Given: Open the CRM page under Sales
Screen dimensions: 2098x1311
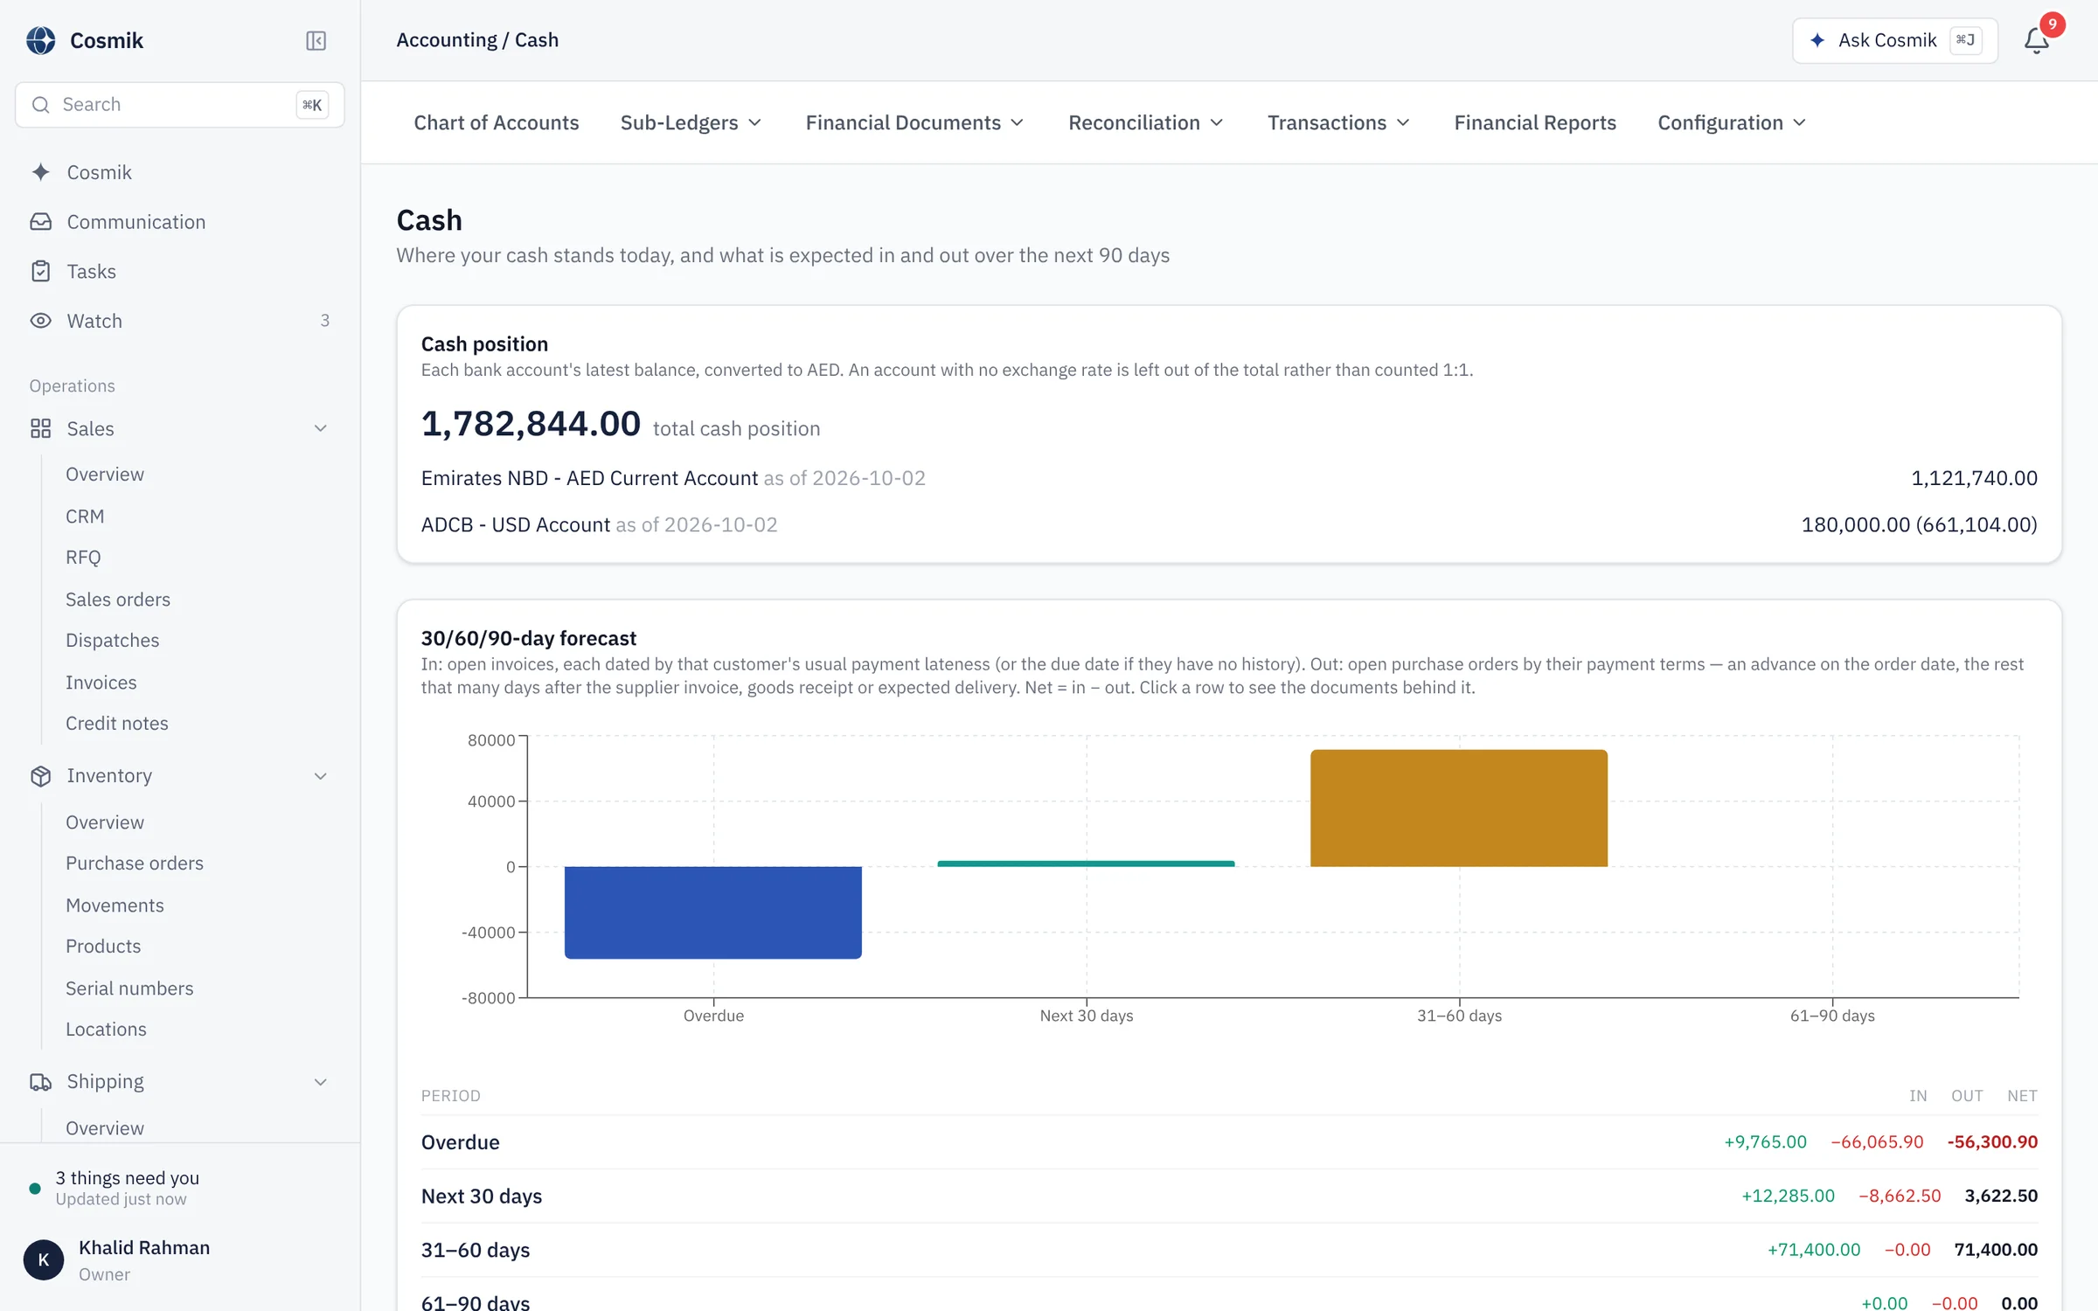Looking at the screenshot, I should [85, 517].
